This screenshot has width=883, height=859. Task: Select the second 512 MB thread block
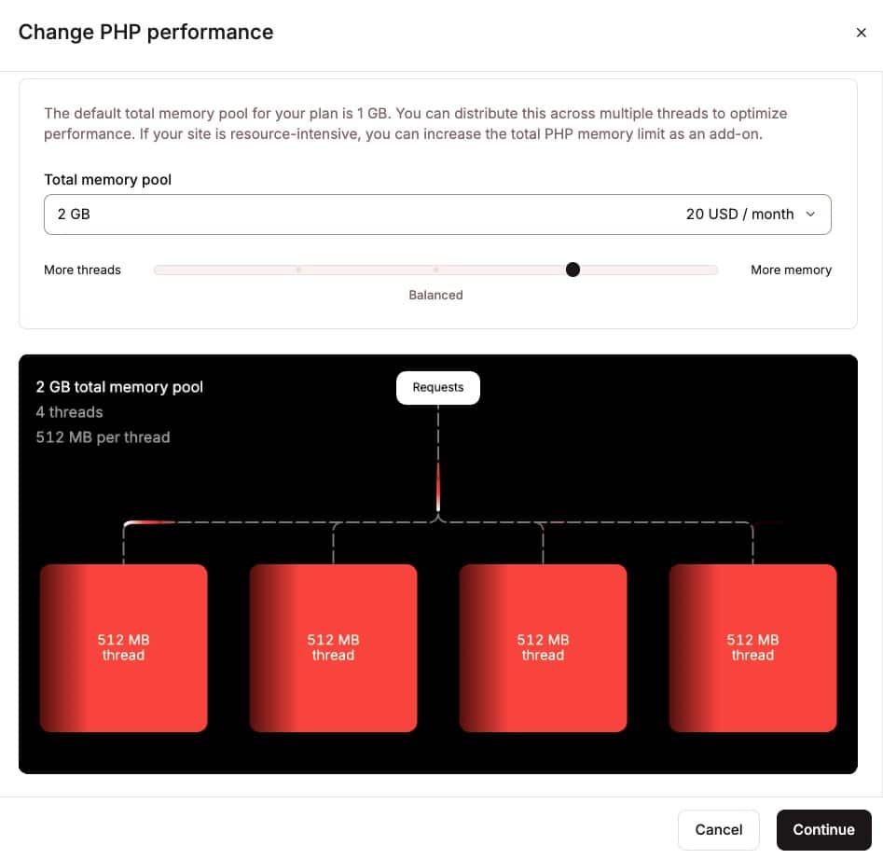click(333, 647)
